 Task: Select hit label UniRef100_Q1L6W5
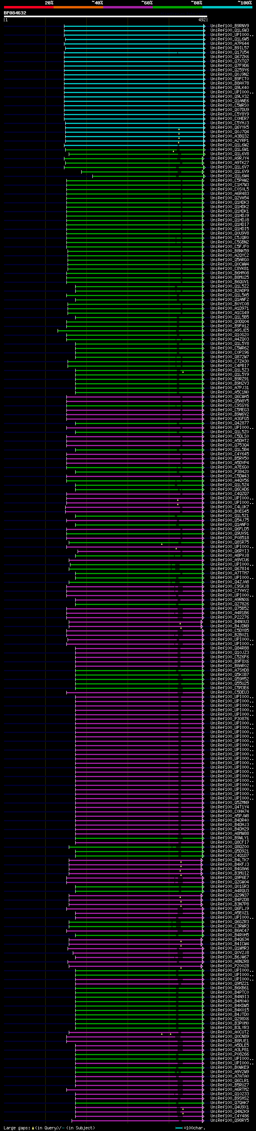click(x=230, y=39)
